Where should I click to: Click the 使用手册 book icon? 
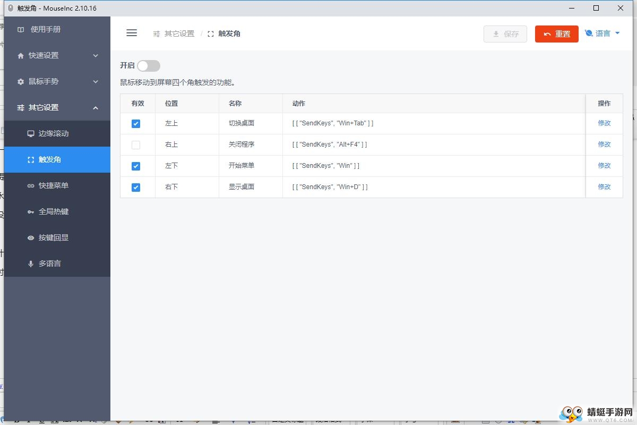tap(21, 30)
